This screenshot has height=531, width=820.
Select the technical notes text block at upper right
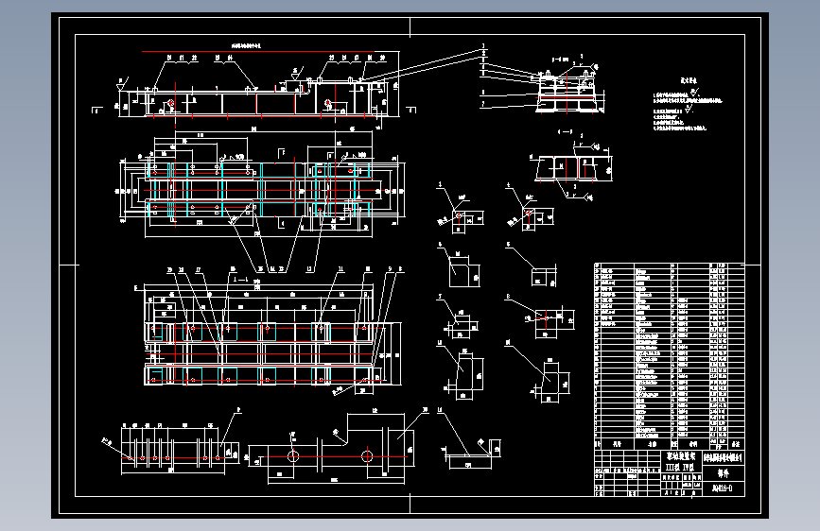coord(688,104)
